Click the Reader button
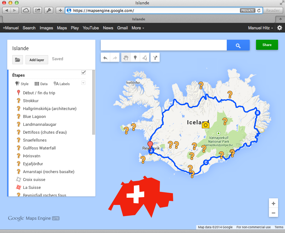 [273, 10]
